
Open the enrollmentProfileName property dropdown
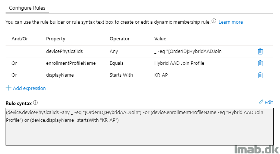coord(71,63)
